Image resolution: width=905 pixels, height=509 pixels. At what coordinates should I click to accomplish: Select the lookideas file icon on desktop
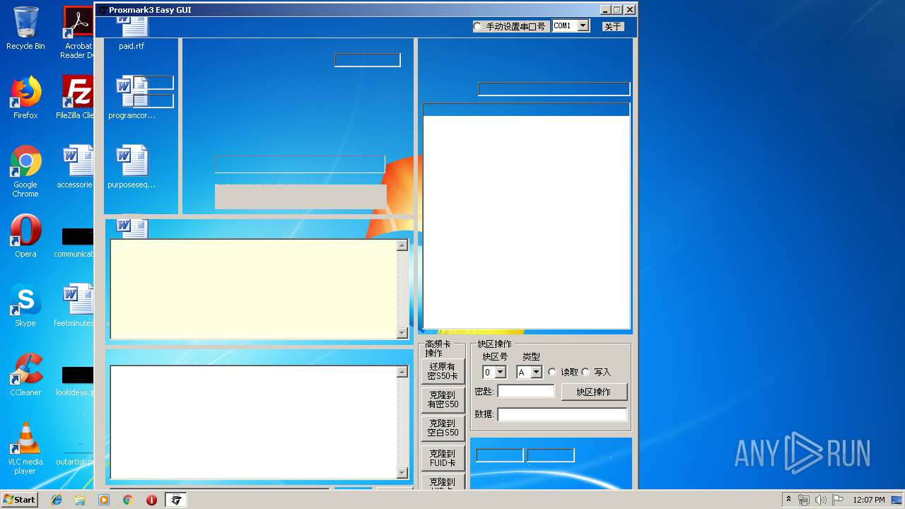coord(76,380)
